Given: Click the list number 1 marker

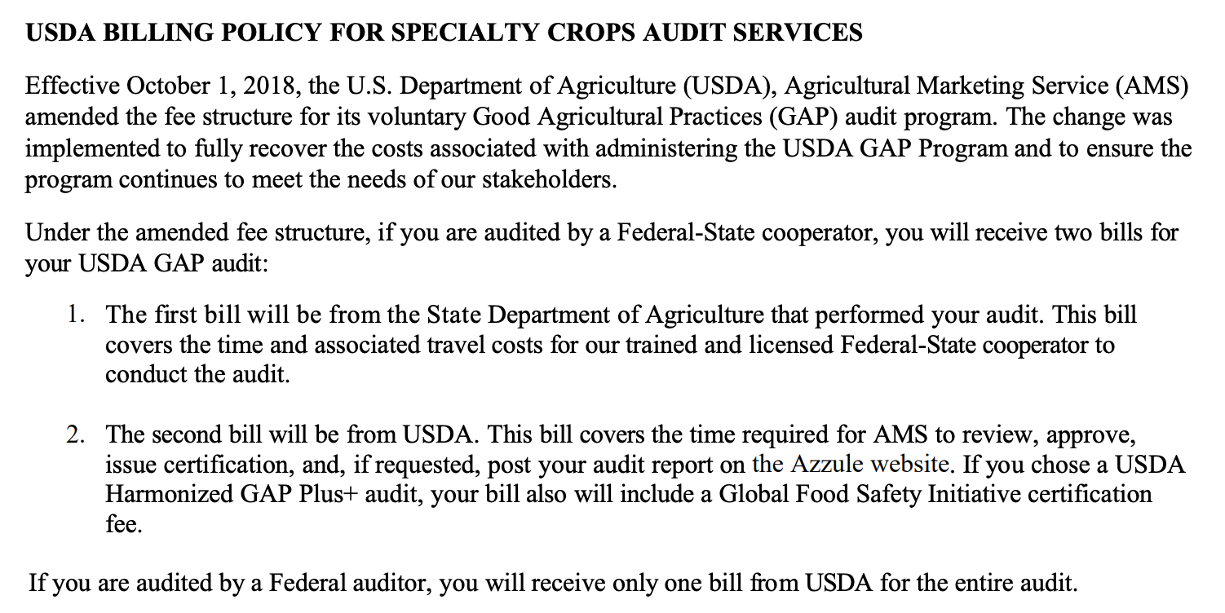Looking at the screenshot, I should [x=77, y=315].
